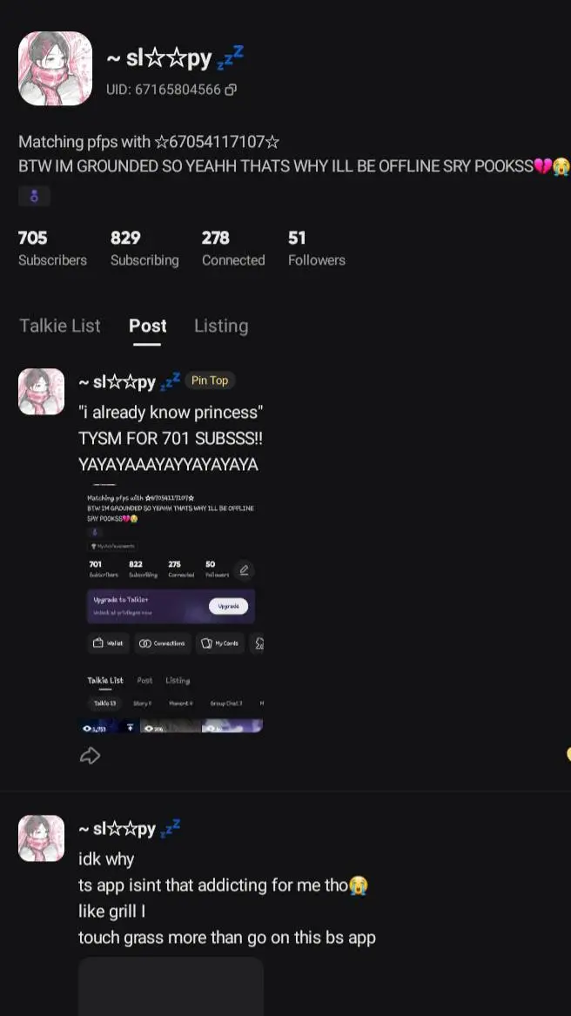This screenshot has height=1016, width=571.
Task: Show the 278 Connected list
Action: tap(233, 248)
